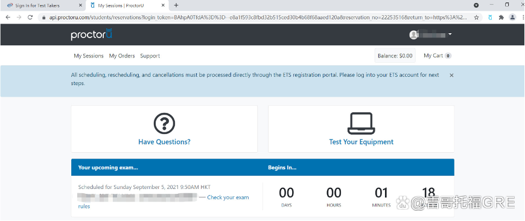Image resolution: width=525 pixels, height=221 pixels.
Task: Click the Your upcoming exam heading
Action: pyautogui.click(x=108, y=167)
